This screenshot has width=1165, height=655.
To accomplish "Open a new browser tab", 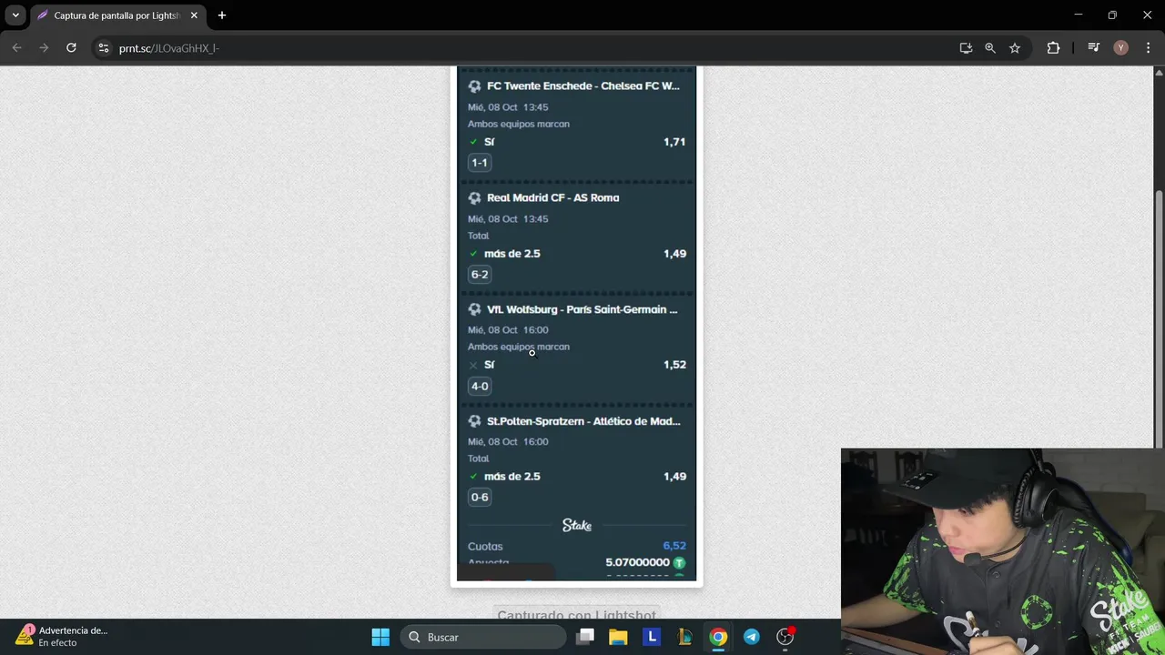I will [222, 15].
